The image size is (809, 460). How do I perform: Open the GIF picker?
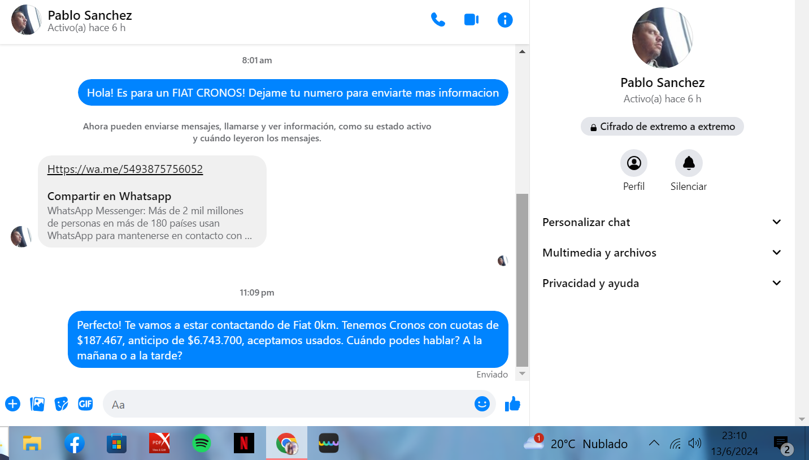[85, 404]
